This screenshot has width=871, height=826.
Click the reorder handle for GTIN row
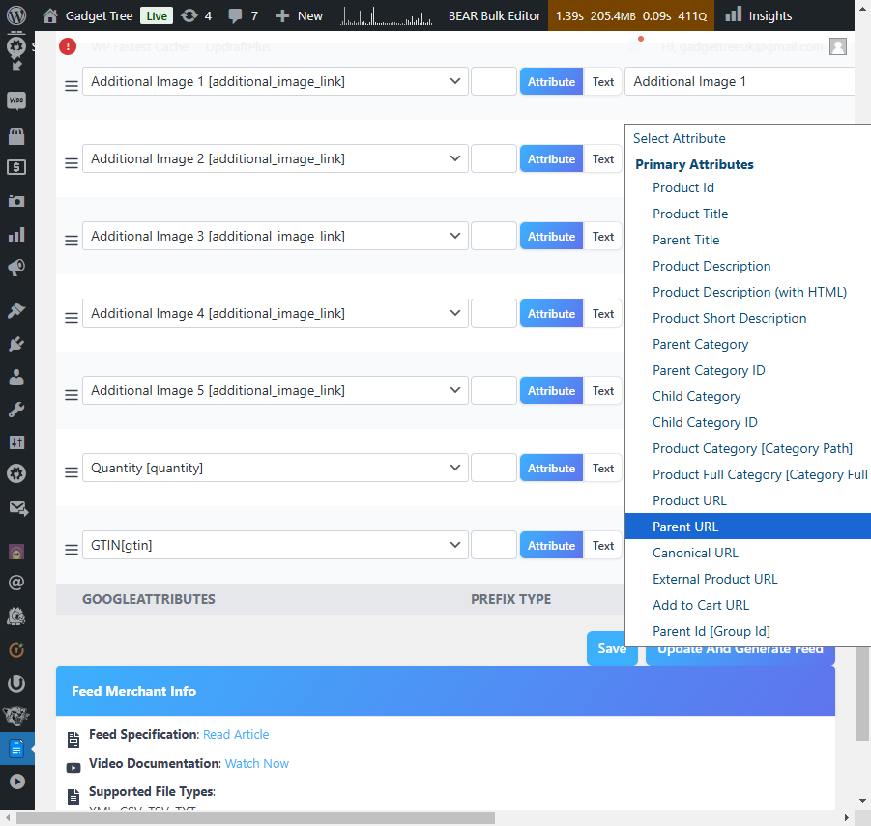pos(72,550)
